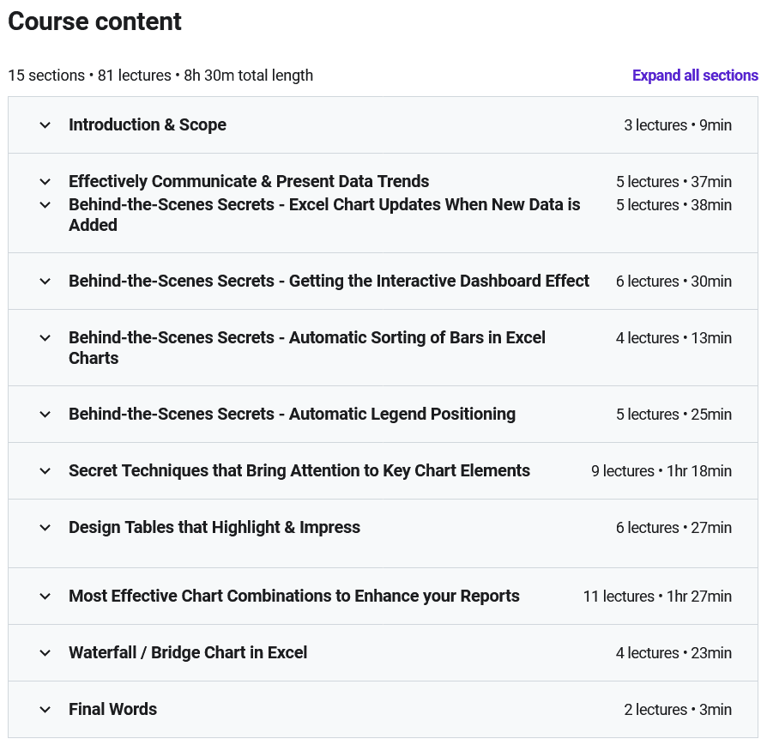Open chevron for Most Effective Chart Combinations

[x=45, y=597]
